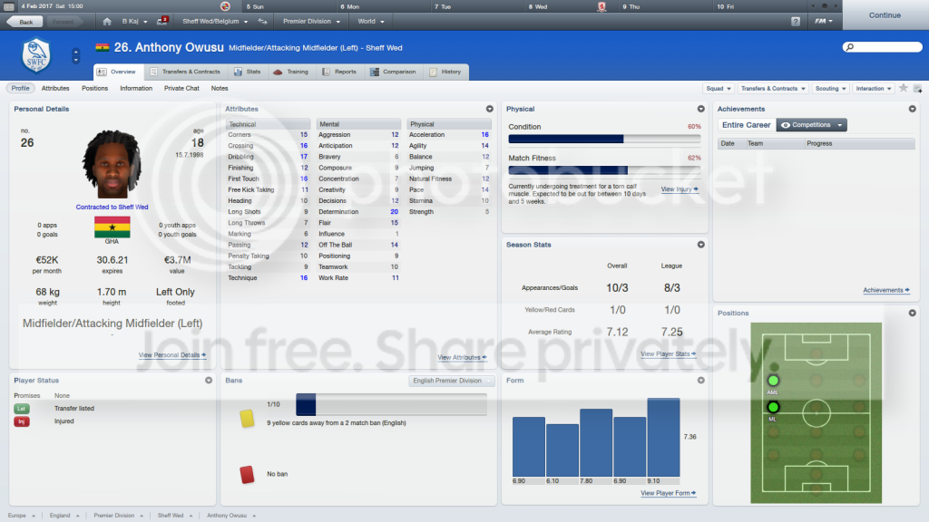Click the red Inj injured badge

(x=22, y=421)
